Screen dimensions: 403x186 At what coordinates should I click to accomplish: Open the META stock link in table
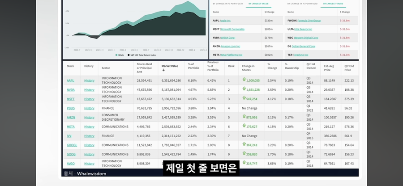click(x=70, y=127)
